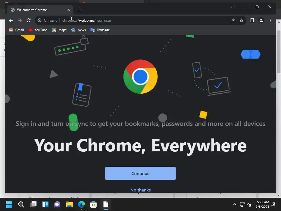The image size is (281, 211).
Task: Open File Explorer from taskbar
Action: coord(69,204)
